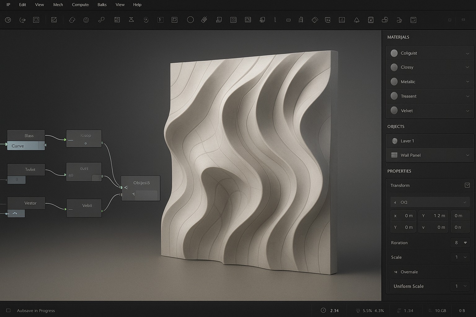
Task: Select the Wall Panel object
Action: coord(410,155)
